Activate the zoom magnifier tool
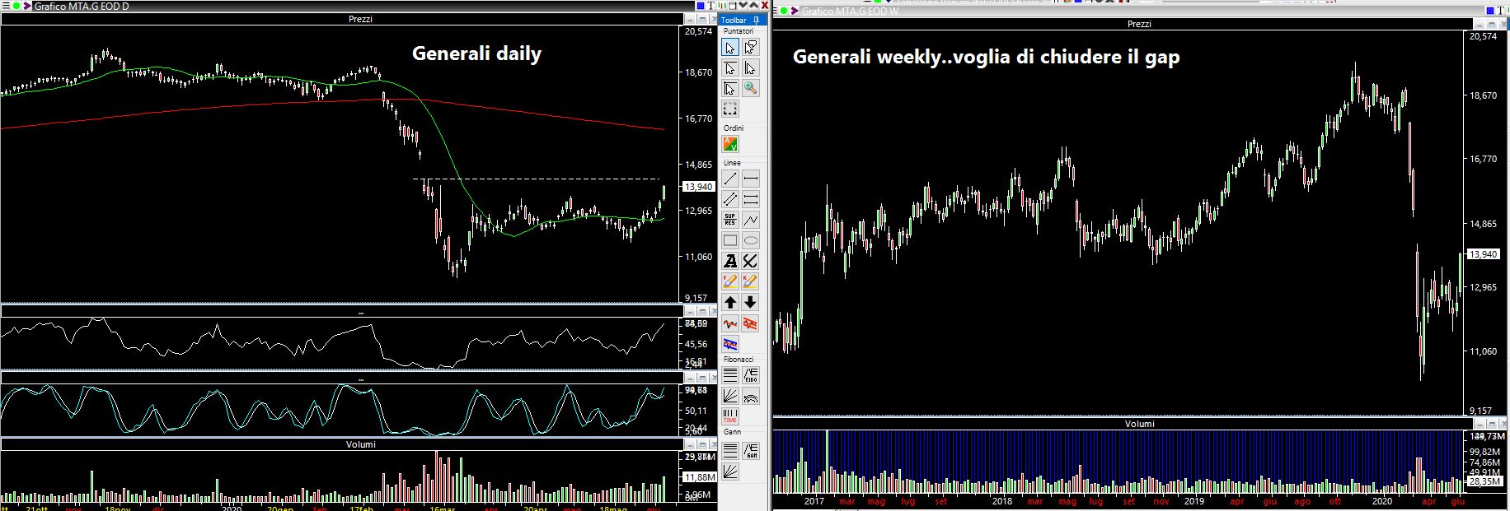This screenshot has width=1510, height=511. tap(751, 88)
